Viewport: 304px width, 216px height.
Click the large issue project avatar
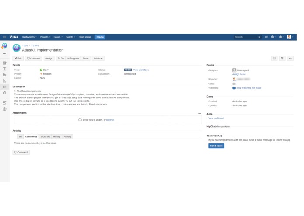pos(17,48)
